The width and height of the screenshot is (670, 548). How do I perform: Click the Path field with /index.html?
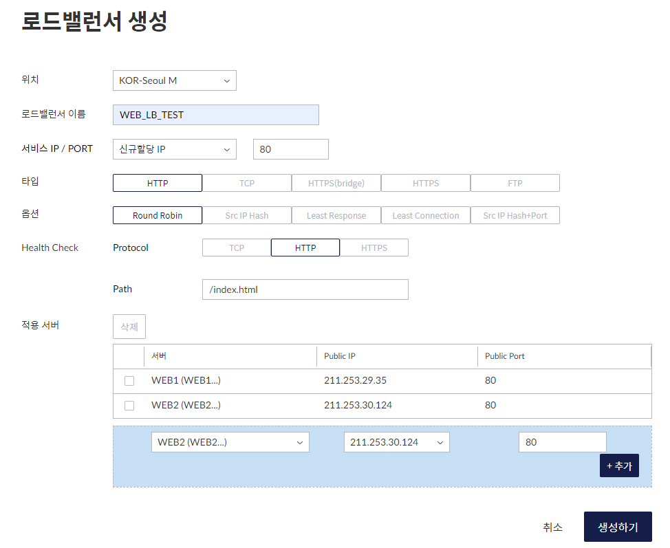[305, 289]
